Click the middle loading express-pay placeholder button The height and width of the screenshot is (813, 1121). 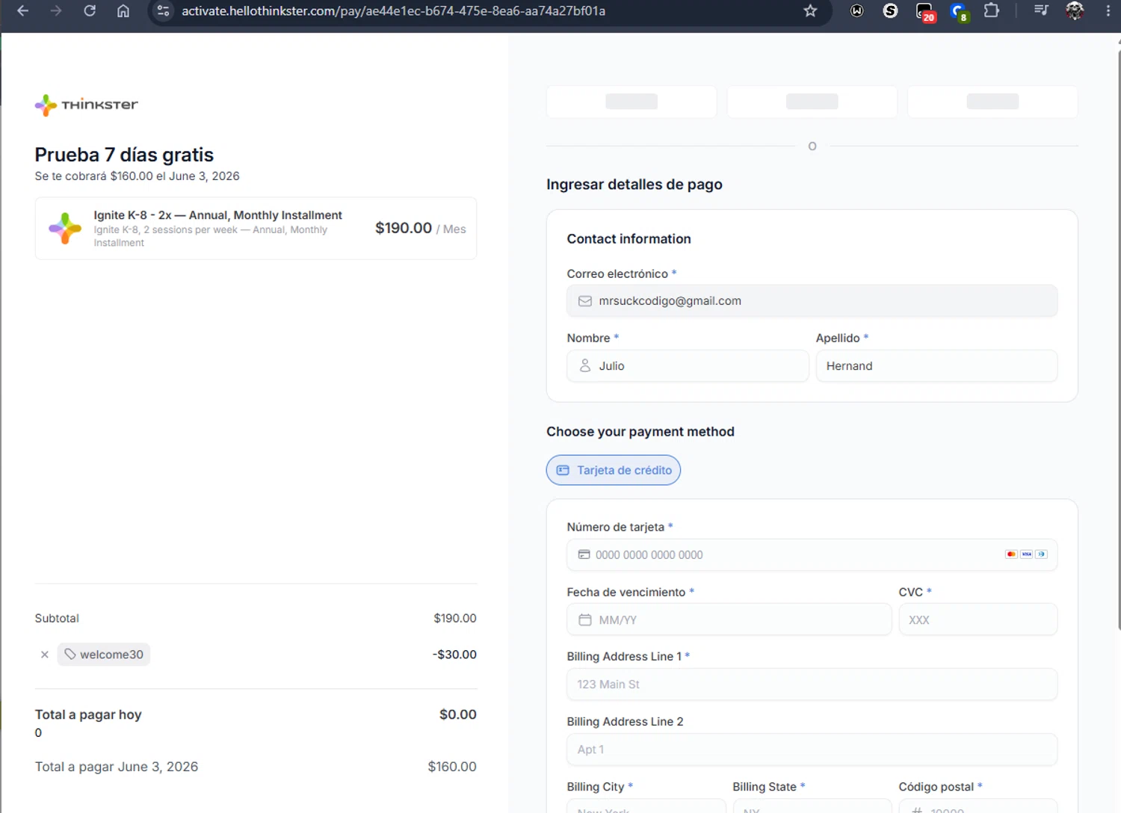(812, 102)
